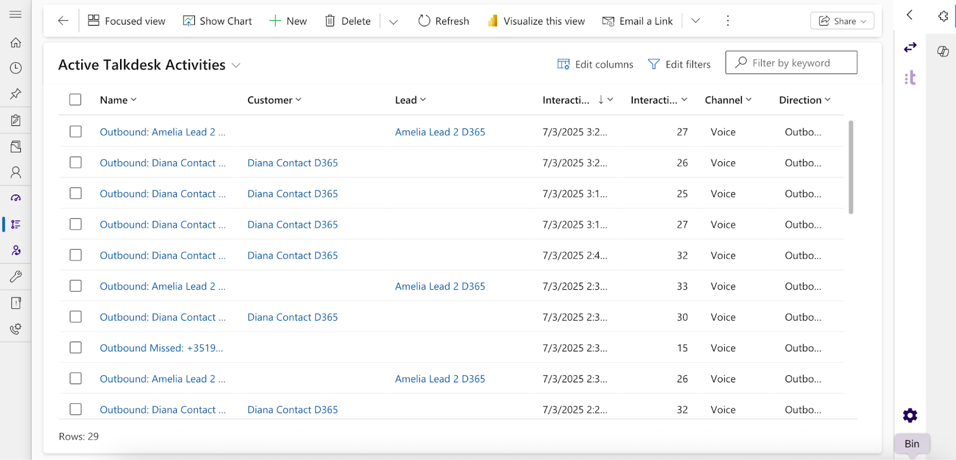
Task: Expand the Email a Link dropdown arrow
Action: tap(695, 21)
